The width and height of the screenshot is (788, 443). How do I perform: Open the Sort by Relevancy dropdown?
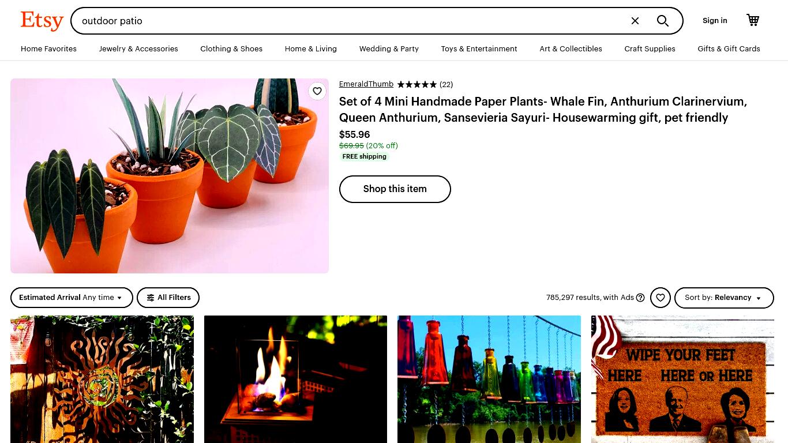click(724, 298)
